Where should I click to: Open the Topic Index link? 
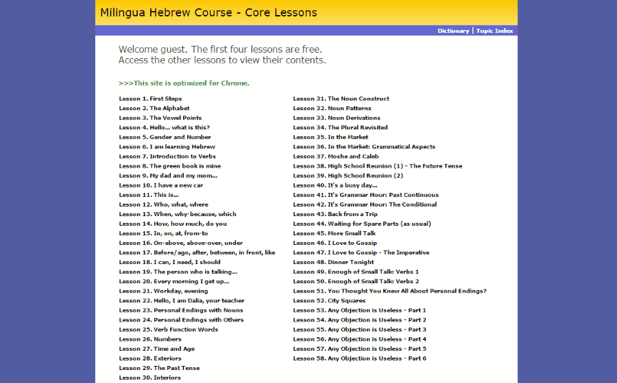tap(494, 31)
